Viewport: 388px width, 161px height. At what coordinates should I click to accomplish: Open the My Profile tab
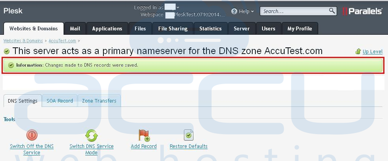(x=300, y=29)
